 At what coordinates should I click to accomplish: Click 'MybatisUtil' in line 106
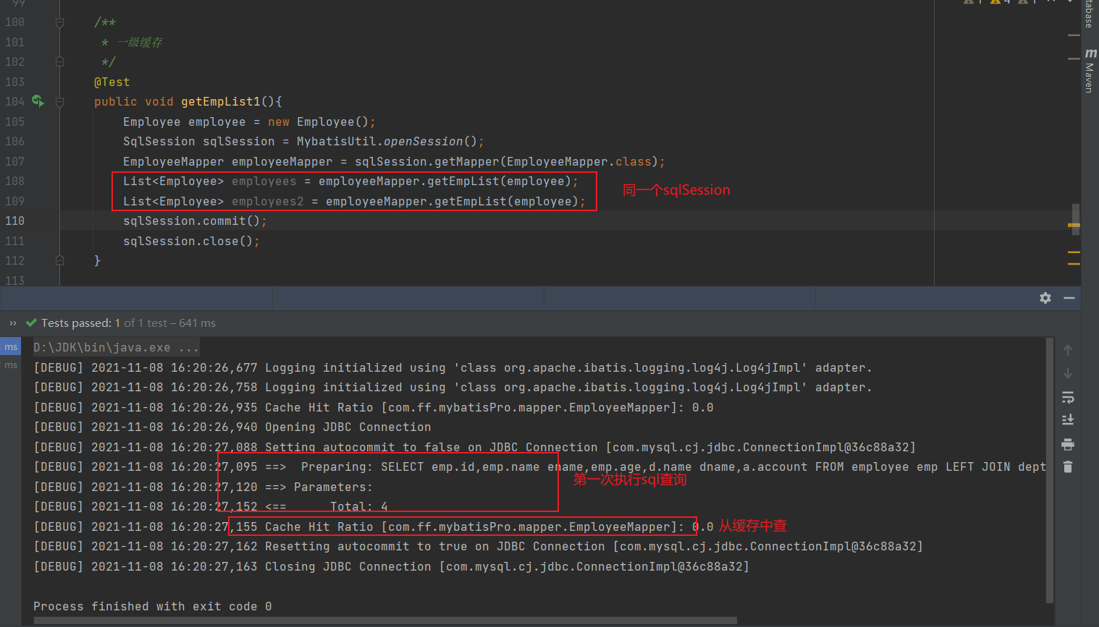click(337, 142)
